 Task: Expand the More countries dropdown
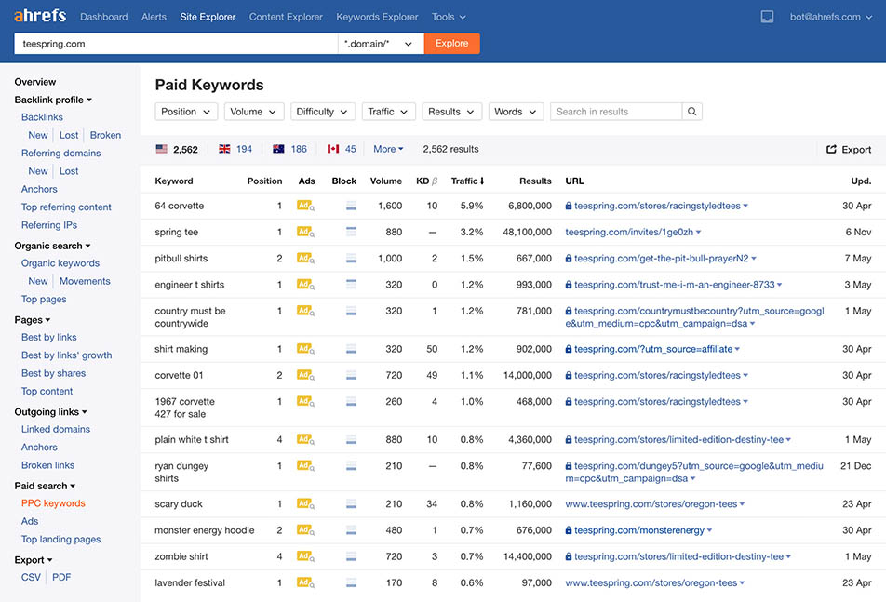[x=388, y=149]
